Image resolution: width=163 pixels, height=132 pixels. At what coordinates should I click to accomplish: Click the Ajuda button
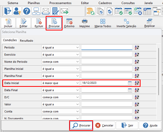click(x=150, y=125)
